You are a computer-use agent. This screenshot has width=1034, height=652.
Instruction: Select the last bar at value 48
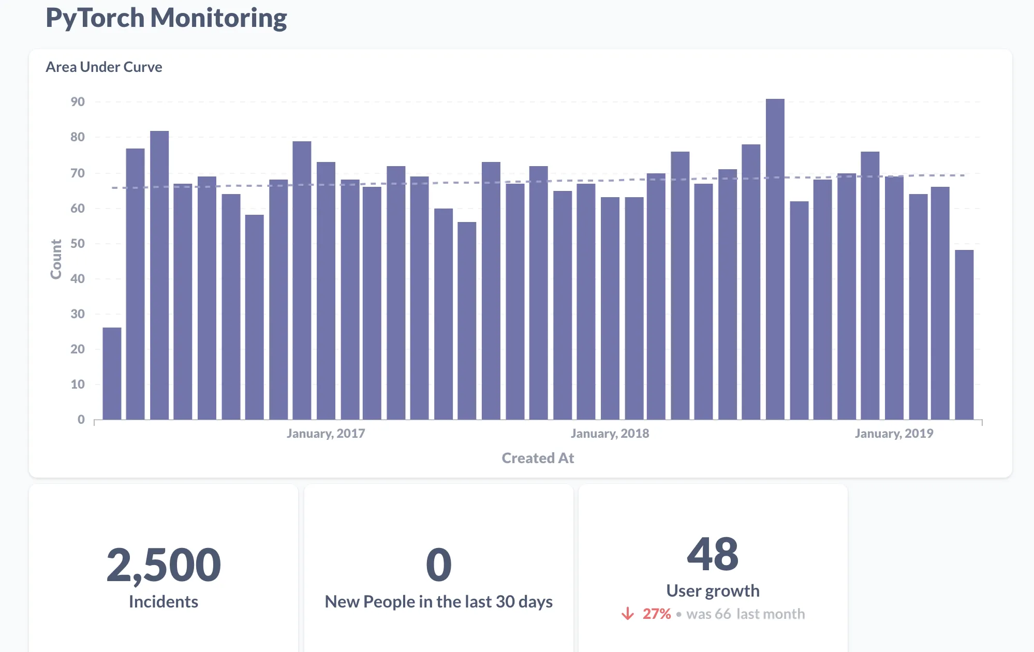[x=964, y=334]
